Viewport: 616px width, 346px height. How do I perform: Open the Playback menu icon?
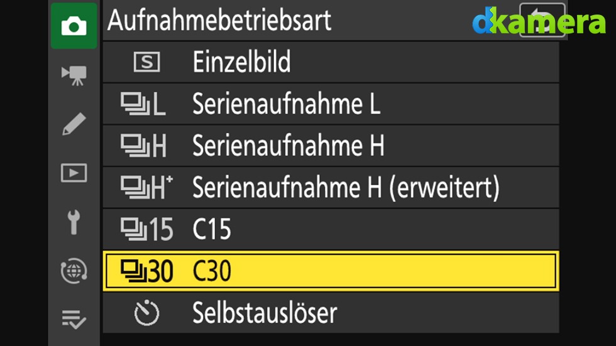click(x=74, y=173)
